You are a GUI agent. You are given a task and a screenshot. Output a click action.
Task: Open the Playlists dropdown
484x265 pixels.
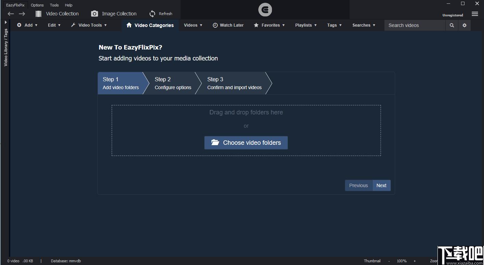(x=306, y=25)
